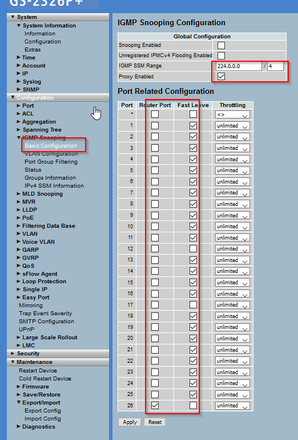298x440 pixels.
Task: Check Fast Leave for port 12
Action: click(193, 249)
